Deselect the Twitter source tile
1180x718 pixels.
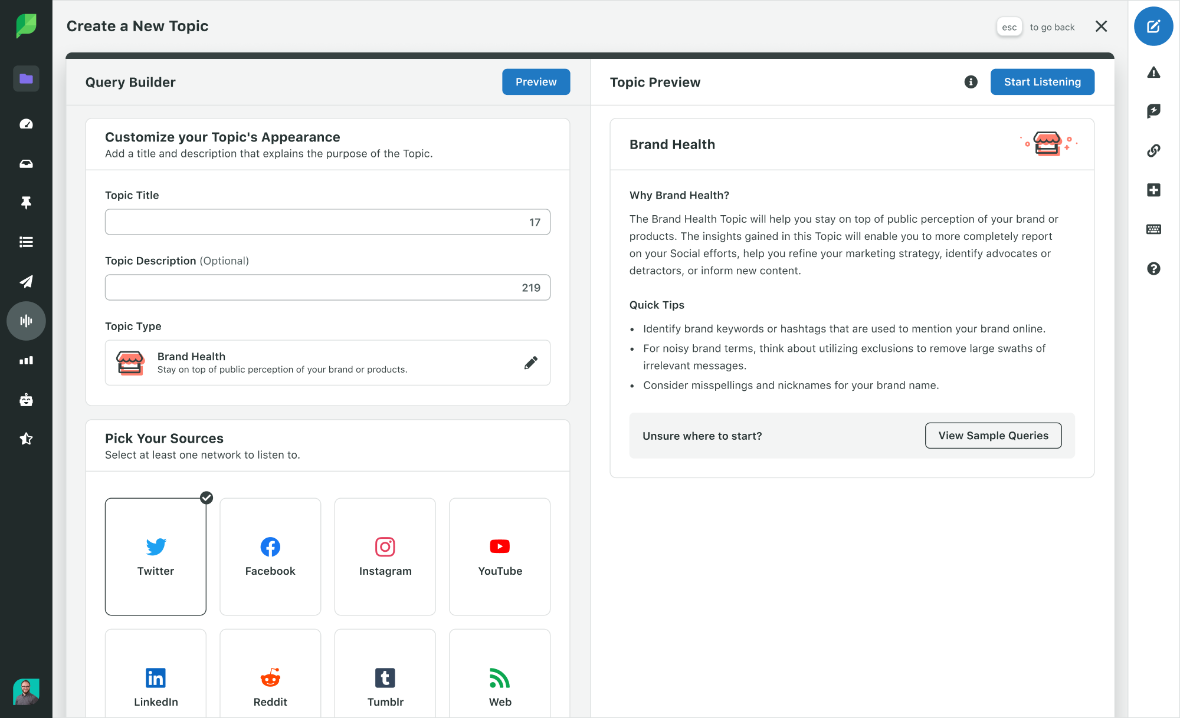[x=155, y=556]
